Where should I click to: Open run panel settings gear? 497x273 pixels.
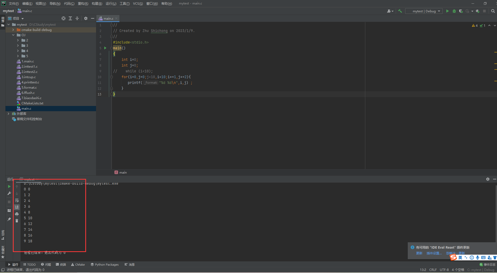488,179
